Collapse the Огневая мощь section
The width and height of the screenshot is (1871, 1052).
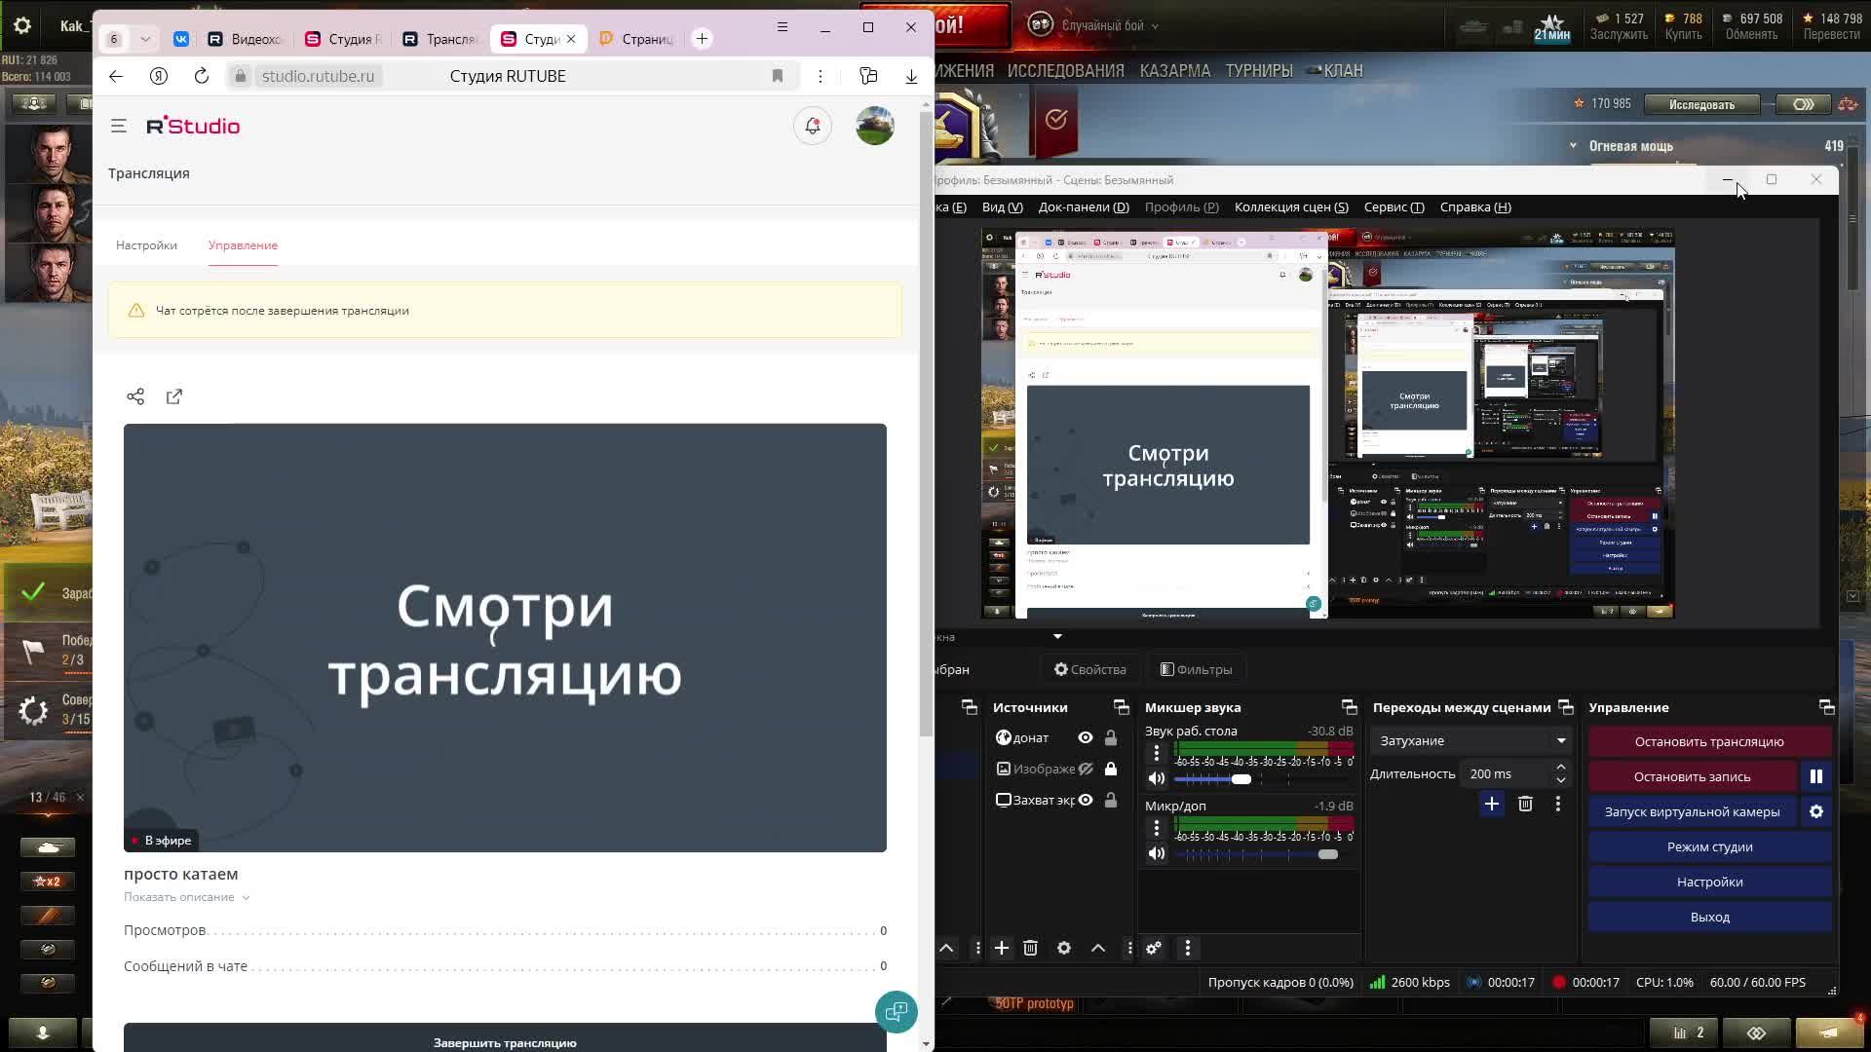[x=1573, y=145]
